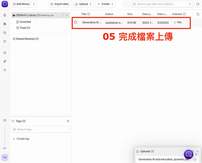
Task: Focus the search files and citations field
Action: pos(162,4)
